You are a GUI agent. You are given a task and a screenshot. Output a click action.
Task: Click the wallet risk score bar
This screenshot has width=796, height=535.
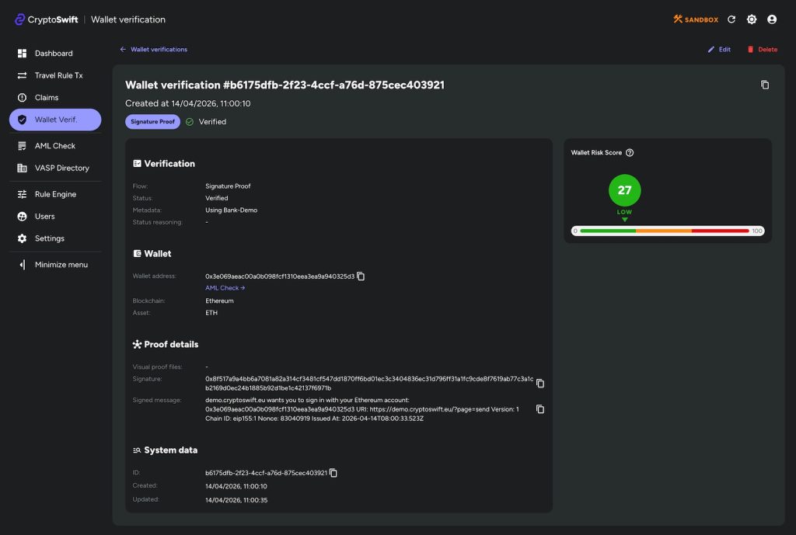pos(668,231)
